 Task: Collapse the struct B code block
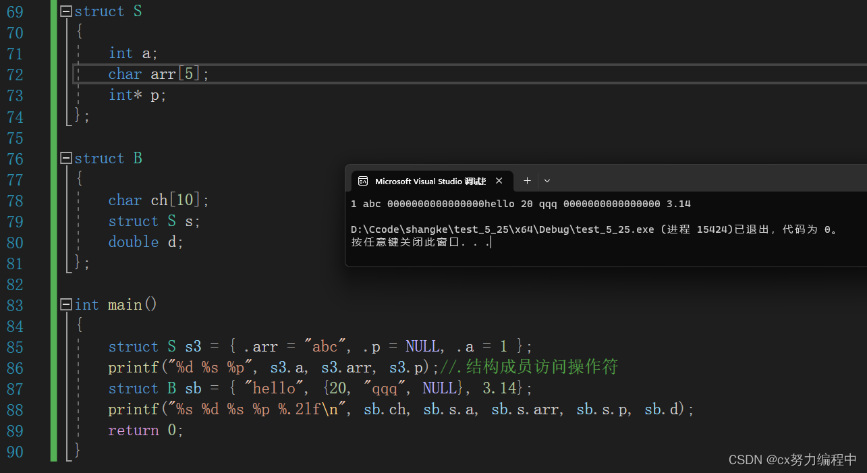point(65,157)
